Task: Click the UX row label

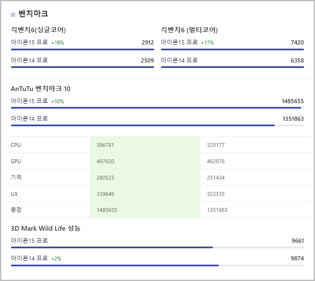Action: point(14,194)
